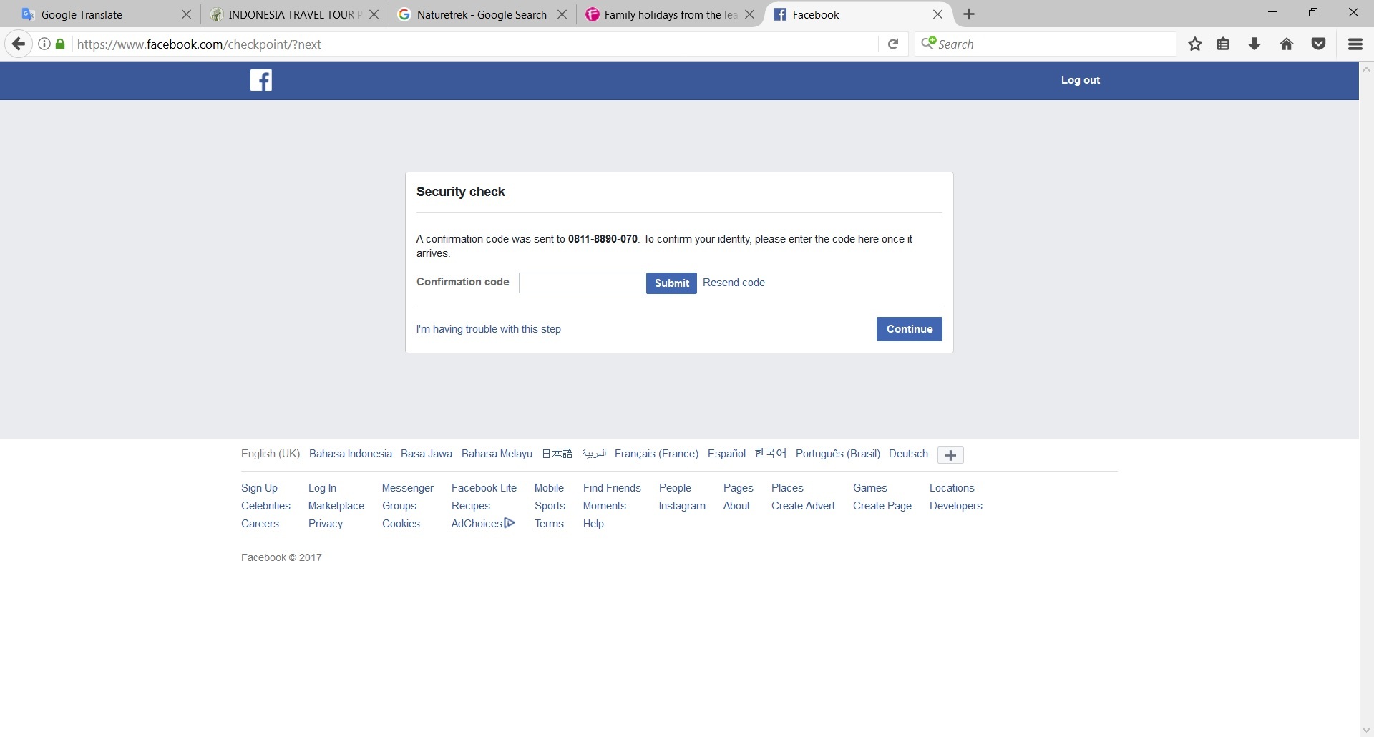Open a new tab with plus icon
The height and width of the screenshot is (737, 1374).
pyautogui.click(x=969, y=14)
